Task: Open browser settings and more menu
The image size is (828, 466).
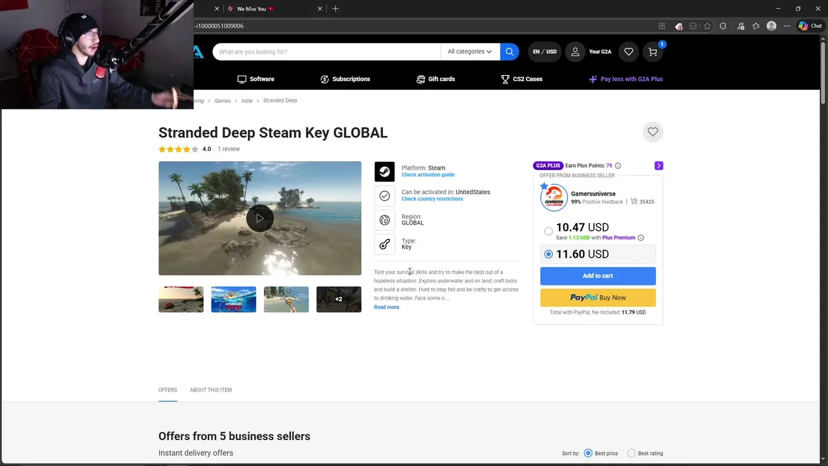Action: click(787, 26)
